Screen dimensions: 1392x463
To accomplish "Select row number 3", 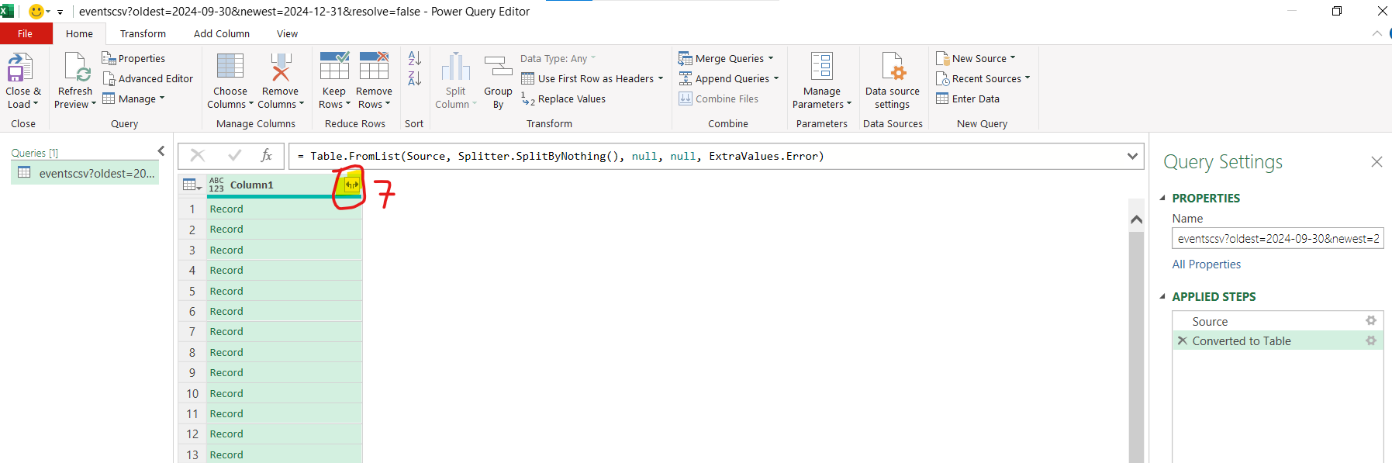I will point(192,250).
